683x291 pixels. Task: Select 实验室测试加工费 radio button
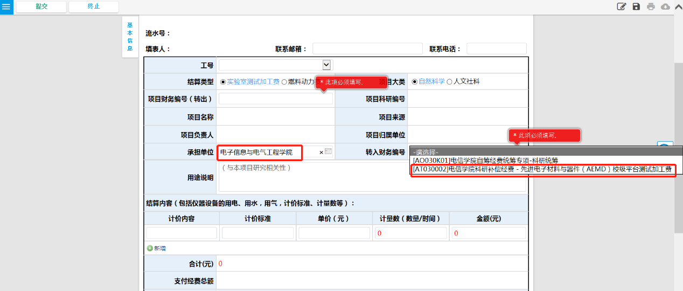click(x=224, y=82)
